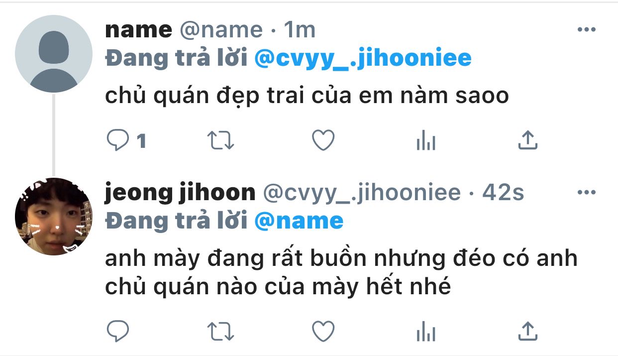Open the blue @name mention link

click(299, 221)
